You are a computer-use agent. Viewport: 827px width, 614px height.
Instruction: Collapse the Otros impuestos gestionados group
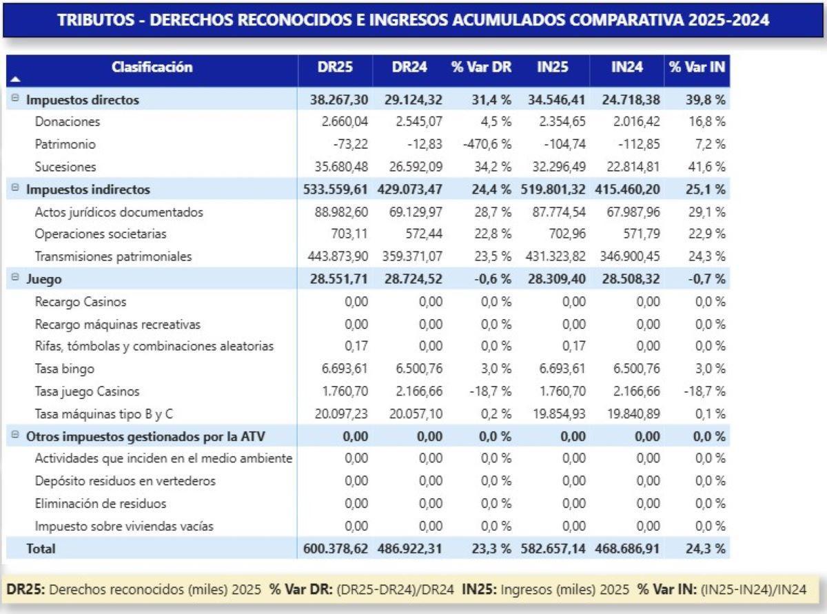[15, 436]
